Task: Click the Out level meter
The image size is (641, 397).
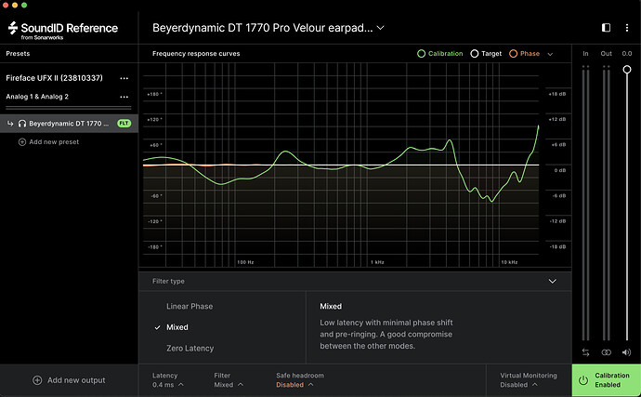Action: 606,203
